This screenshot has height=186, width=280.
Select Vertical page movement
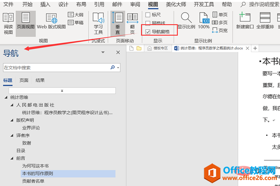[x=117, y=22]
